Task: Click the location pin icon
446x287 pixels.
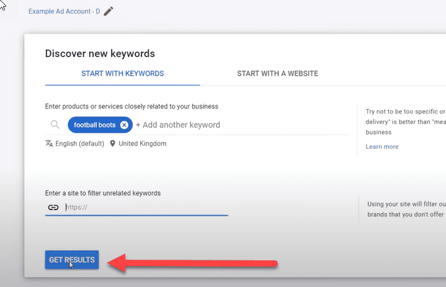Action: coord(113,144)
